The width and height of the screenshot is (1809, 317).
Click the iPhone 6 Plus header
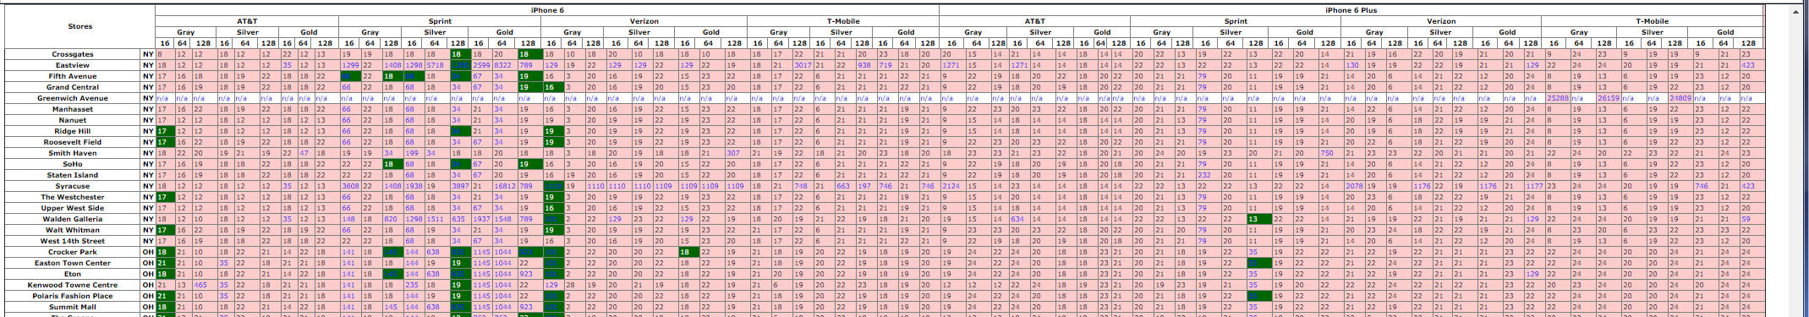[x=1351, y=10]
